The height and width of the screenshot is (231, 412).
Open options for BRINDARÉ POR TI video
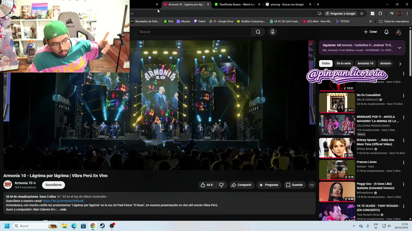click(x=403, y=117)
